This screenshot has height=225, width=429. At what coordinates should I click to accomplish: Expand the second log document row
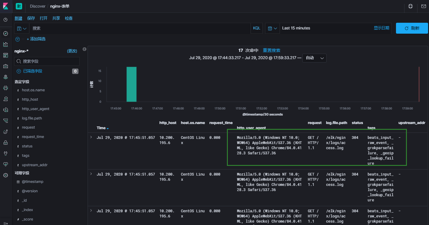click(91, 174)
